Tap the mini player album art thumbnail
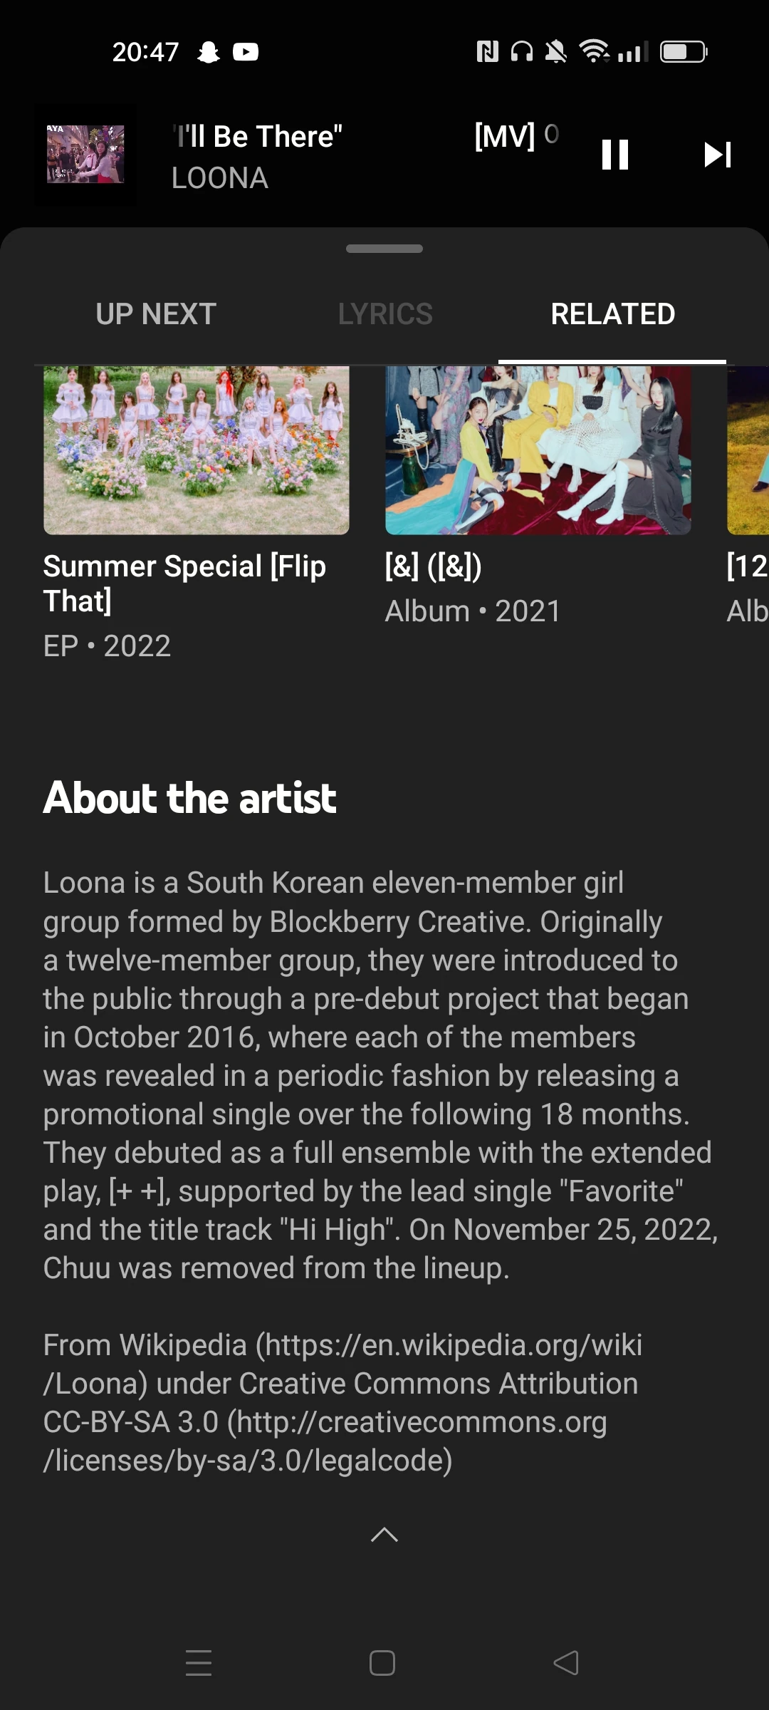 (85, 155)
